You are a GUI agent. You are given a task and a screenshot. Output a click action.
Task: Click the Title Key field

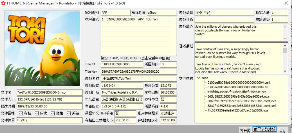(x=139, y=71)
